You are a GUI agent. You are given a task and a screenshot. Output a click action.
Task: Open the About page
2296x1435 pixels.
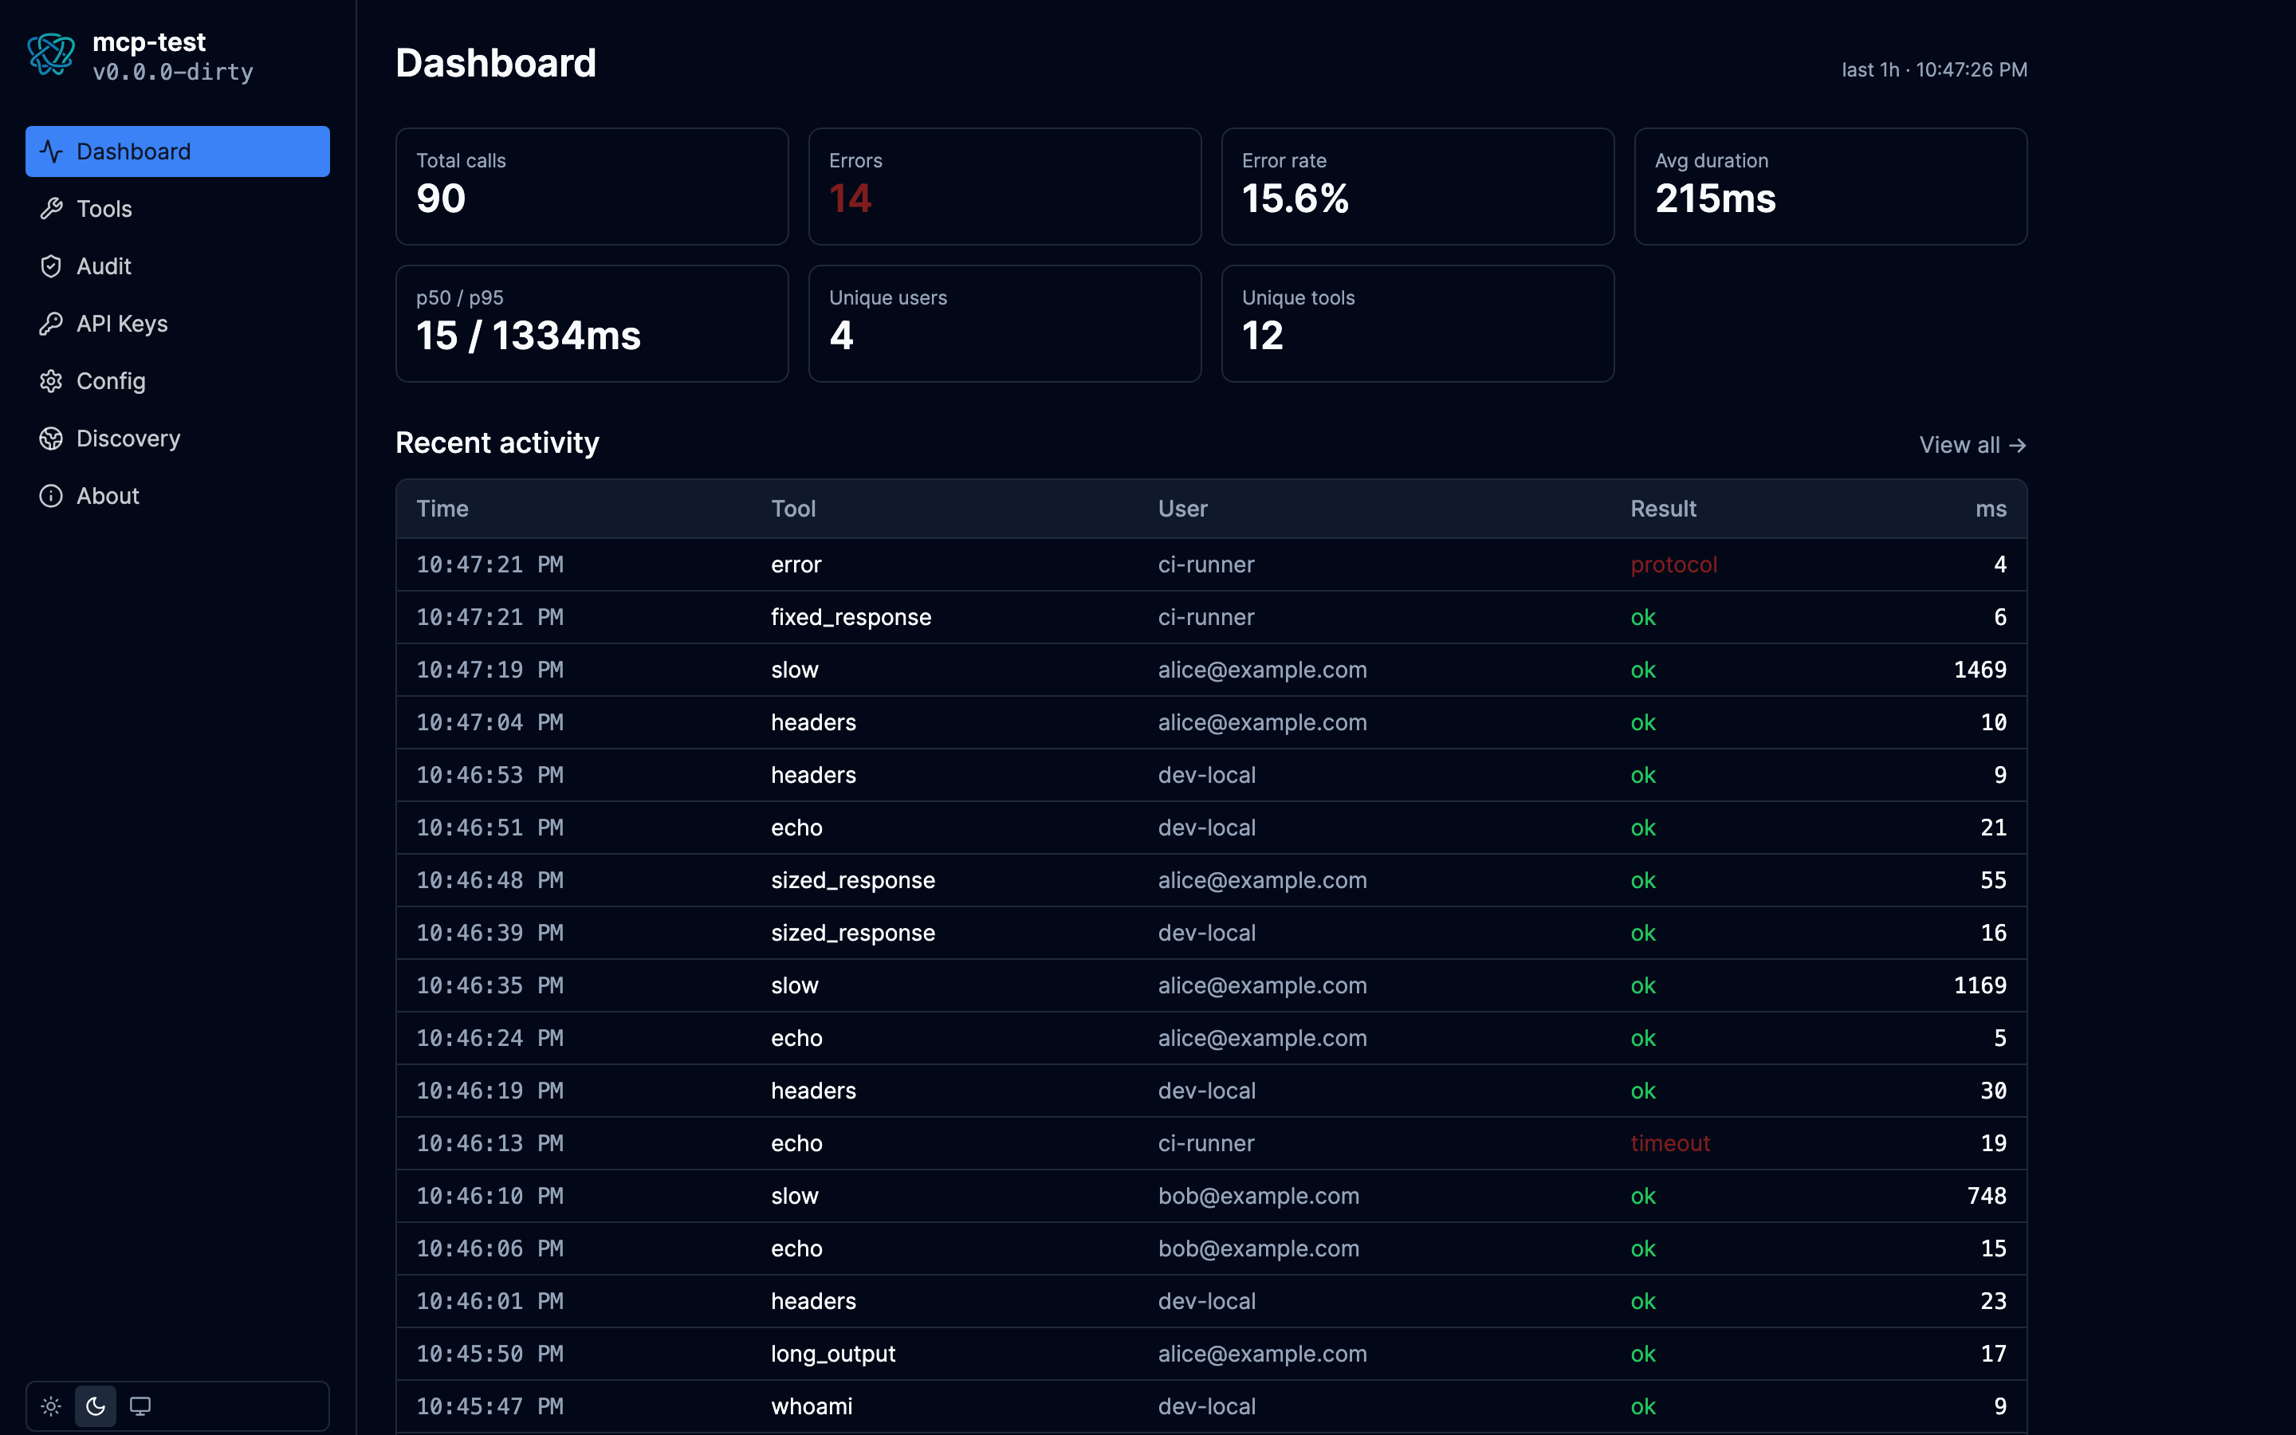coord(106,495)
